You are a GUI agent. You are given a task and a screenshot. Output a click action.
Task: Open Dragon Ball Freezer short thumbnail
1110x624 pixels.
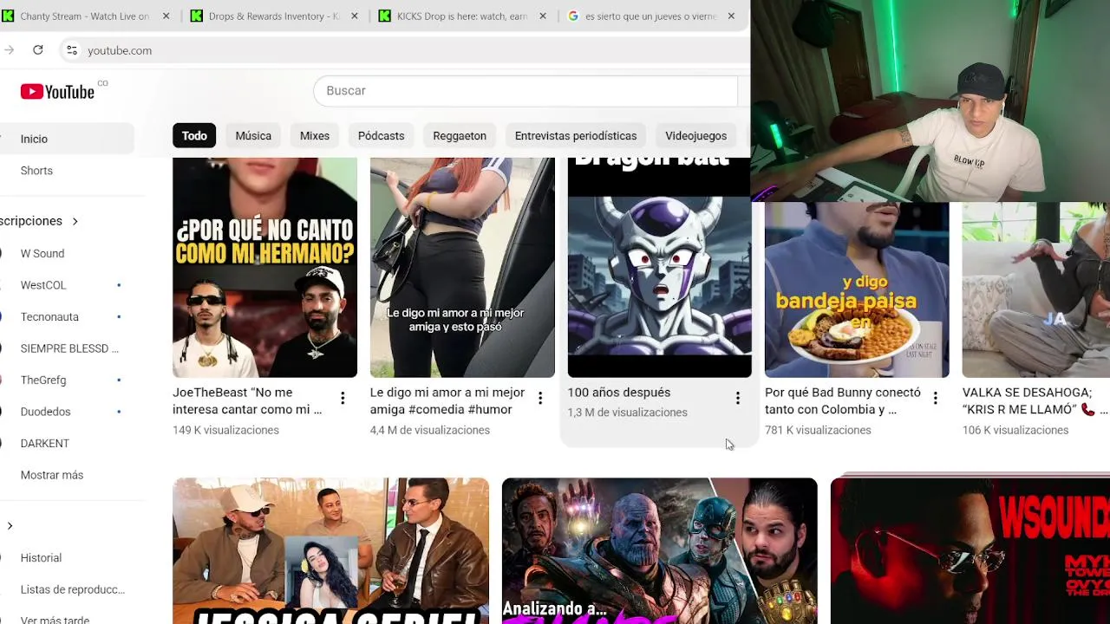click(659, 268)
